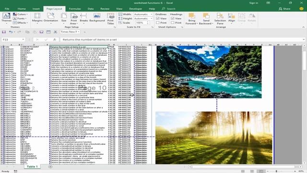Open the paper Size menu
Image resolution: width=307 pixels, height=173 pixels.
point(64,18)
